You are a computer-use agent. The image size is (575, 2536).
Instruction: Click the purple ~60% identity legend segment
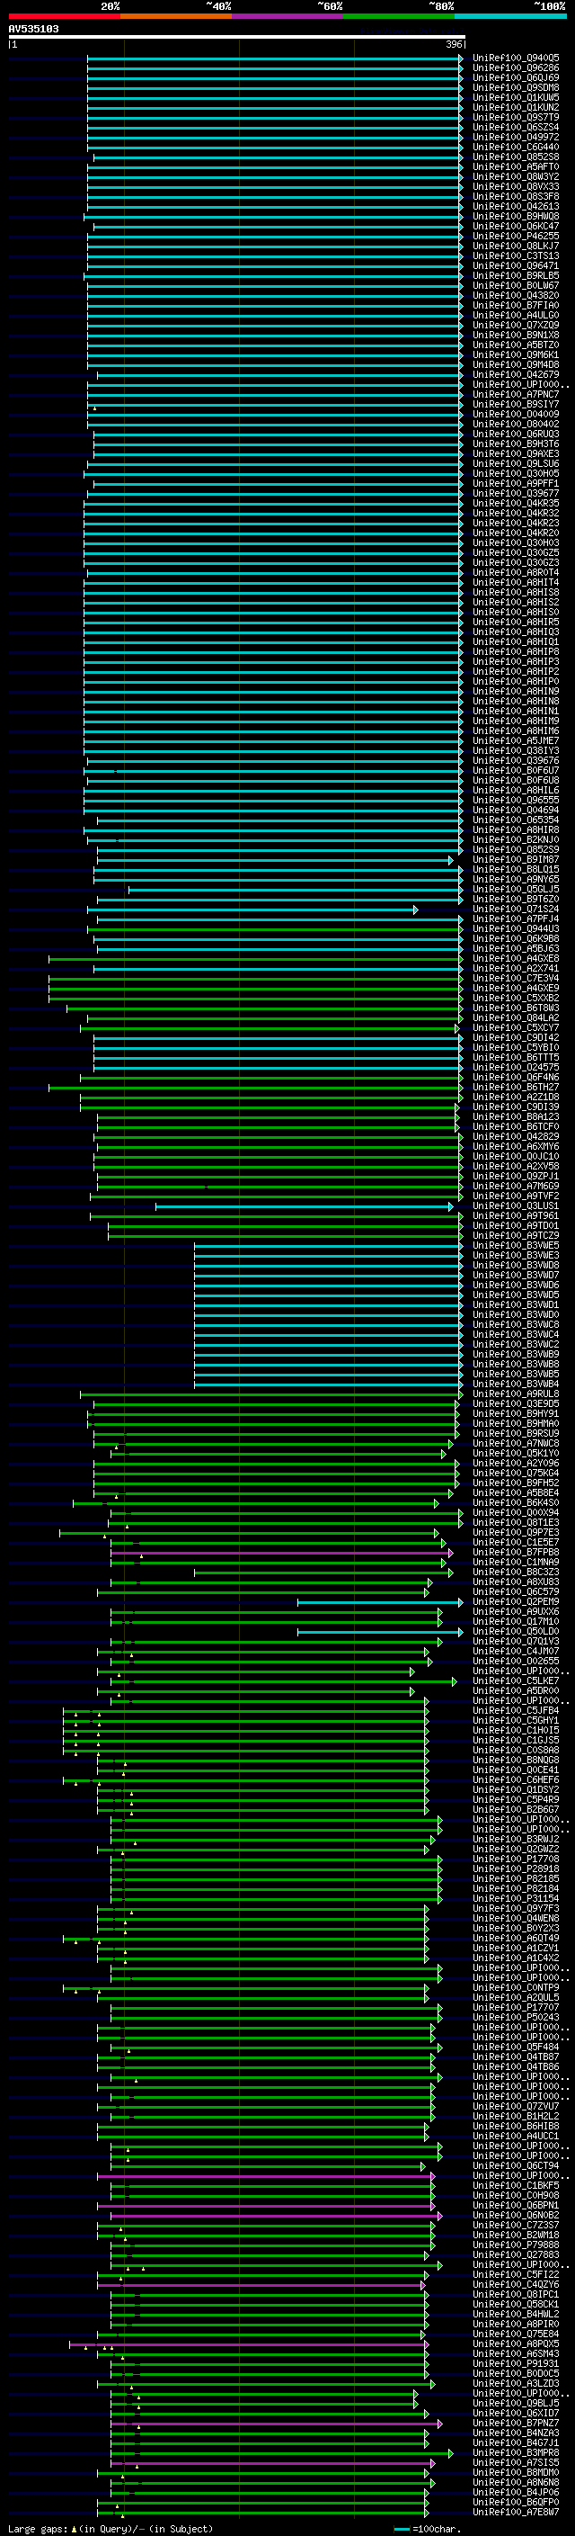pyautogui.click(x=287, y=16)
